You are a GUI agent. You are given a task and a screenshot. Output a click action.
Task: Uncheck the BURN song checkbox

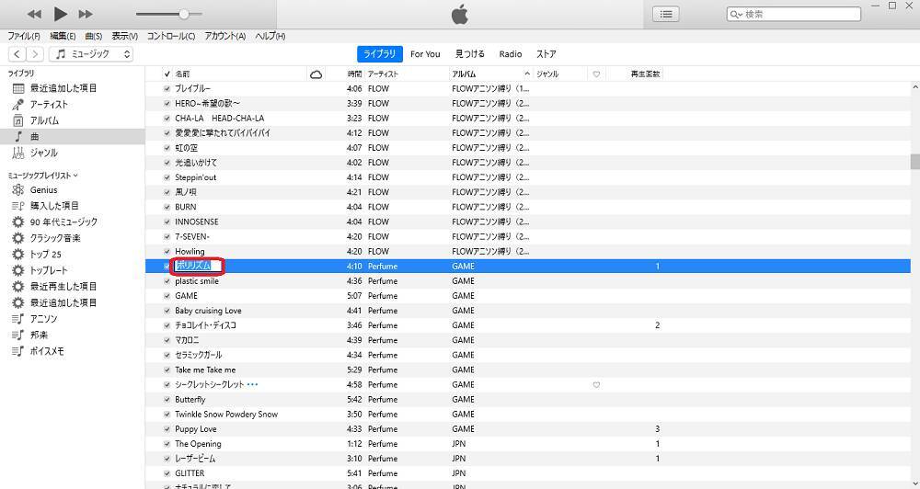[167, 207]
